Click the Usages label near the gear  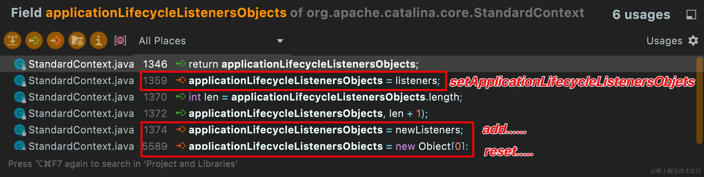click(664, 41)
